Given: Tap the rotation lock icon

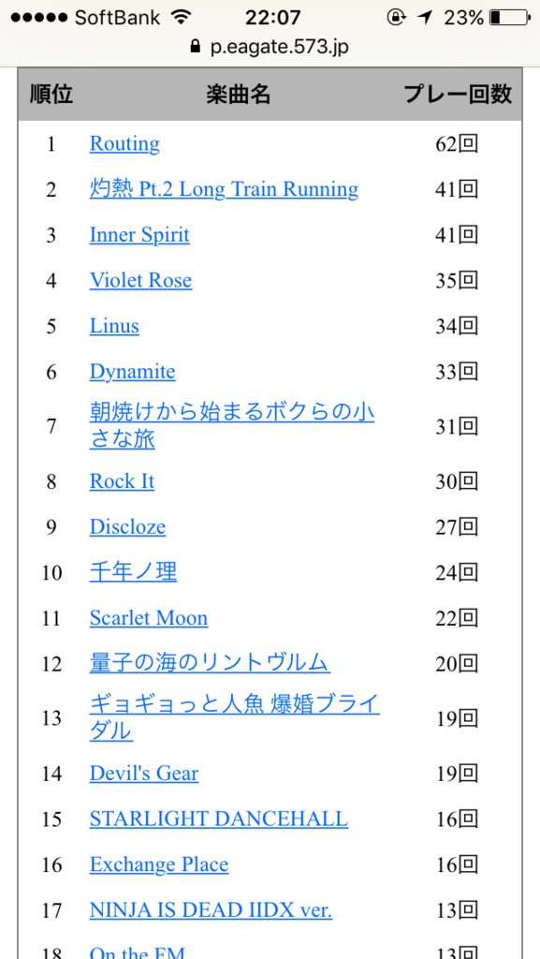Looking at the screenshot, I should (x=396, y=17).
